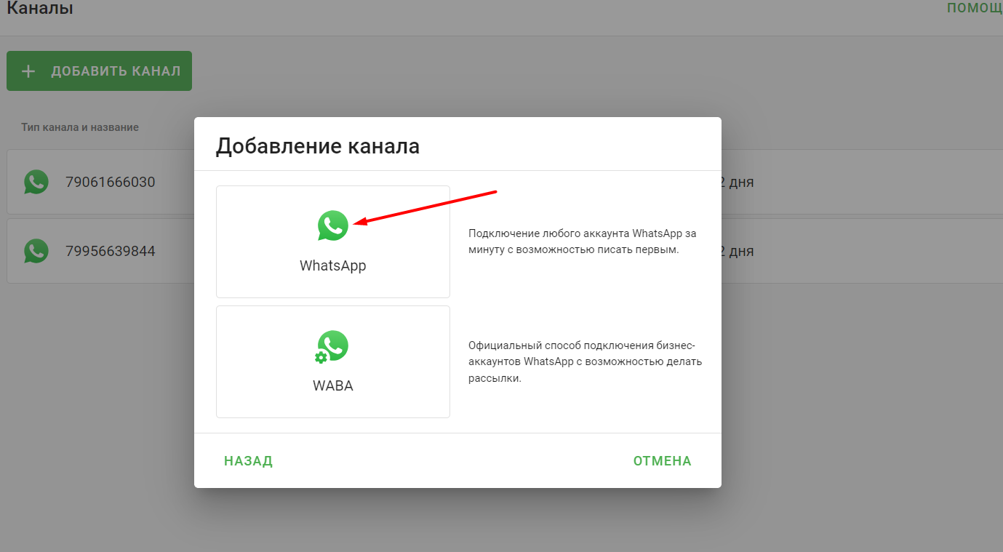
Task: Cancel the dialog with ОТМЕНА
Action: [663, 461]
